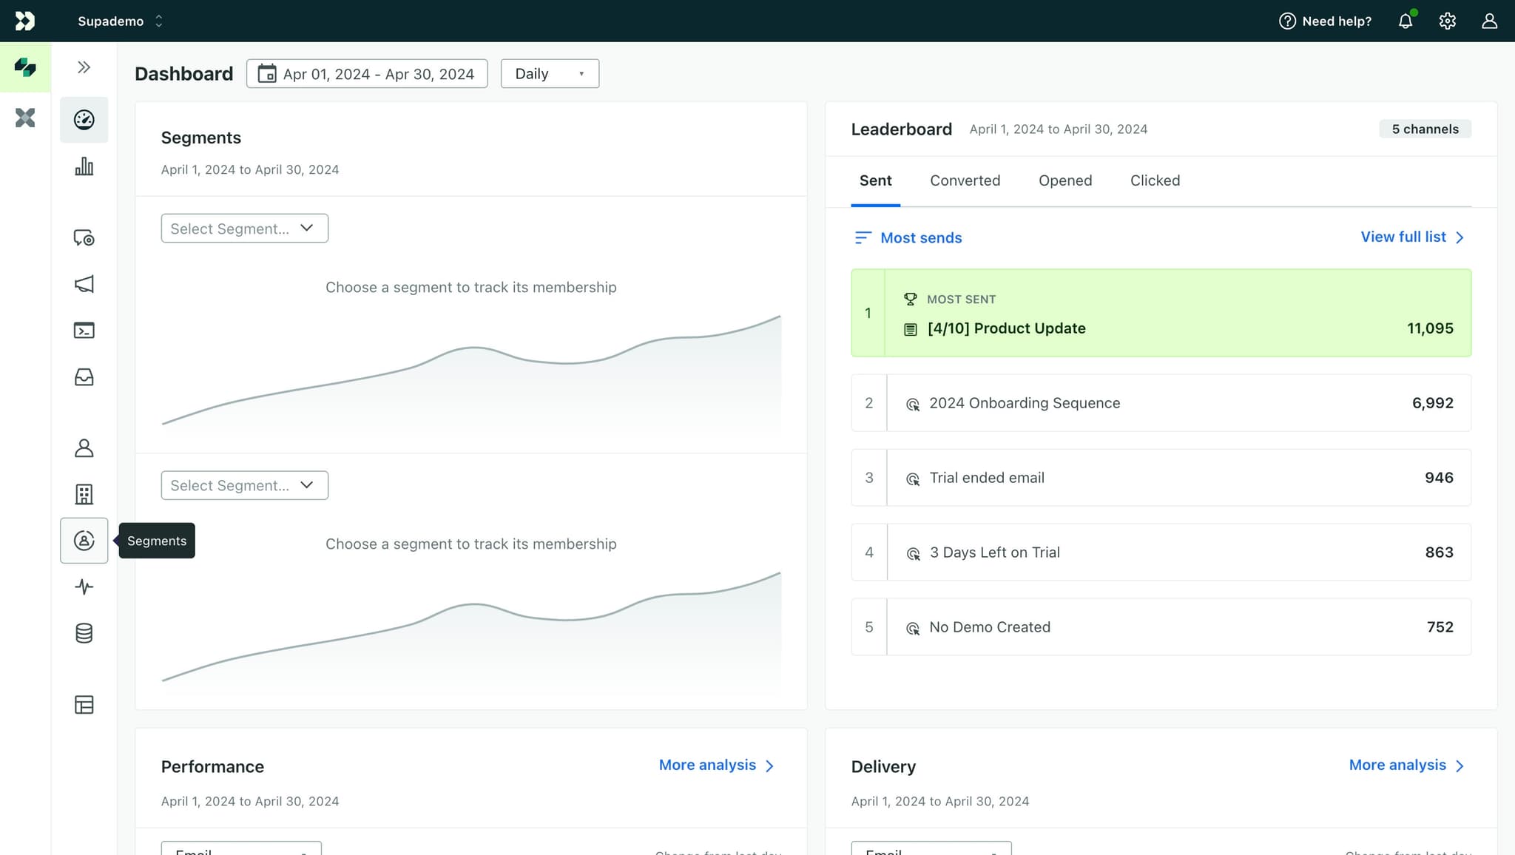This screenshot has width=1515, height=855.
Task: Open the notifications bell icon
Action: tap(1405, 21)
